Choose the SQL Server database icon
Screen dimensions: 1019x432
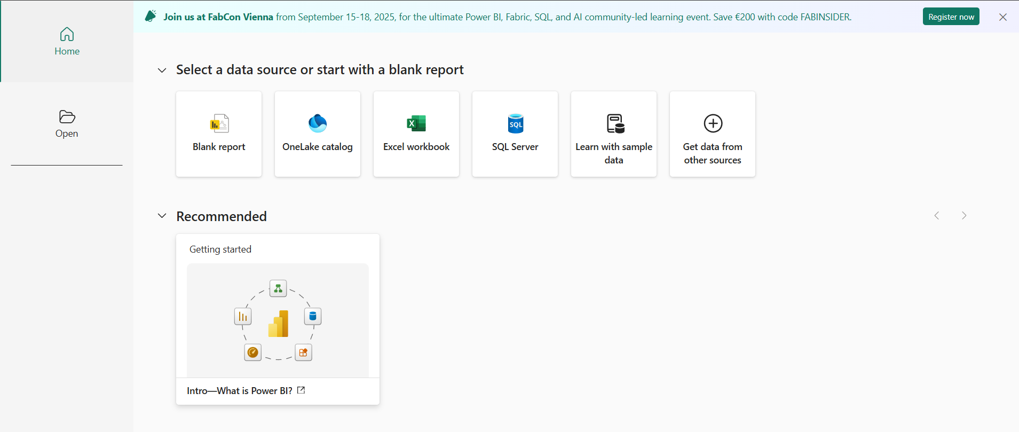pos(515,123)
